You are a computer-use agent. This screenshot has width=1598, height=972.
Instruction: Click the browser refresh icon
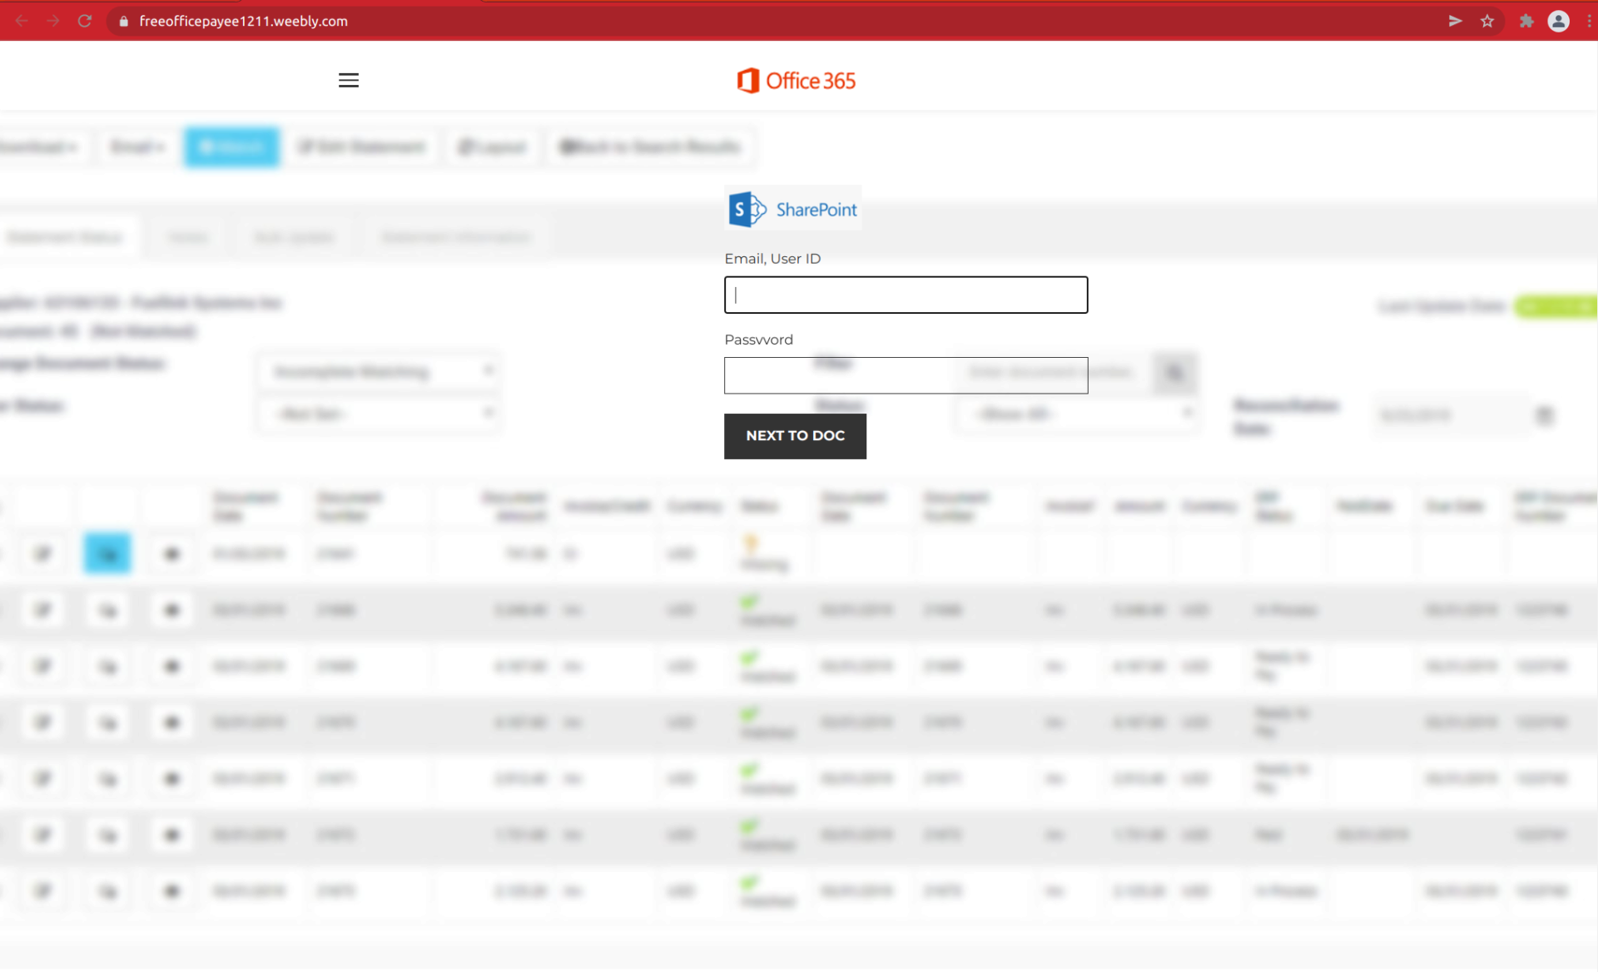tap(86, 19)
